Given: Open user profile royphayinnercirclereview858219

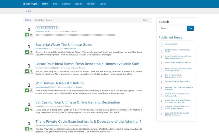Looking at the screenshot, I should point(48,125).
